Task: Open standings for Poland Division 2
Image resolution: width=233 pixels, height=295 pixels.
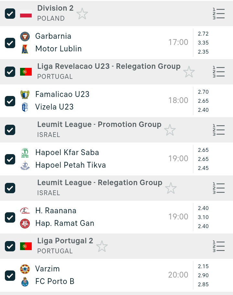Action: coord(219,14)
